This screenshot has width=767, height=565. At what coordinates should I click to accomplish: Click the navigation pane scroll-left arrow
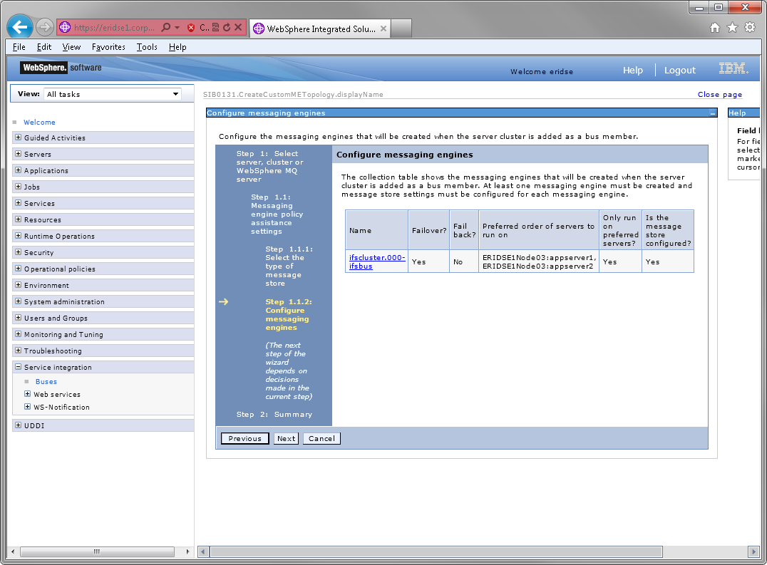coord(13,551)
